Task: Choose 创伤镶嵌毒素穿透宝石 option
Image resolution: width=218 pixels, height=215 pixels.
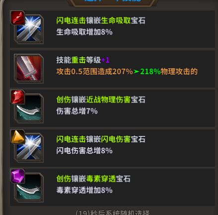Action: click(113, 187)
